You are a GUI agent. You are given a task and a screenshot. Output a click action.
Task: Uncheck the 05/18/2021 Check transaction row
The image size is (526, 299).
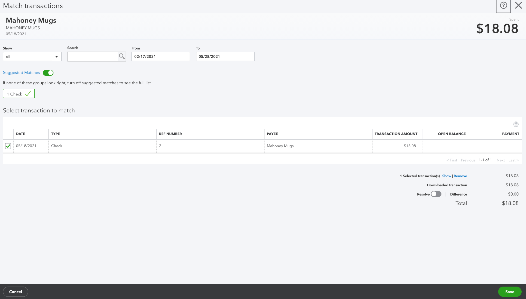coord(8,146)
